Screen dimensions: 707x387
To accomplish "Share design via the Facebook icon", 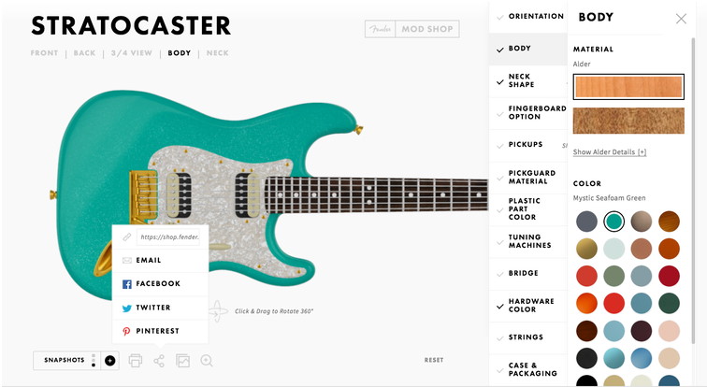I will (126, 284).
